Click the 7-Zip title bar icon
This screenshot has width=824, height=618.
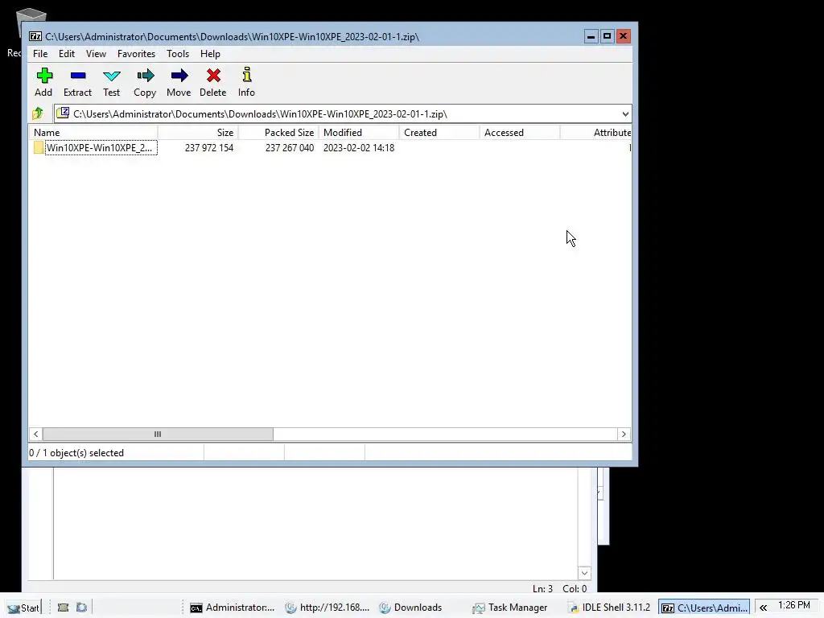pyautogui.click(x=35, y=36)
